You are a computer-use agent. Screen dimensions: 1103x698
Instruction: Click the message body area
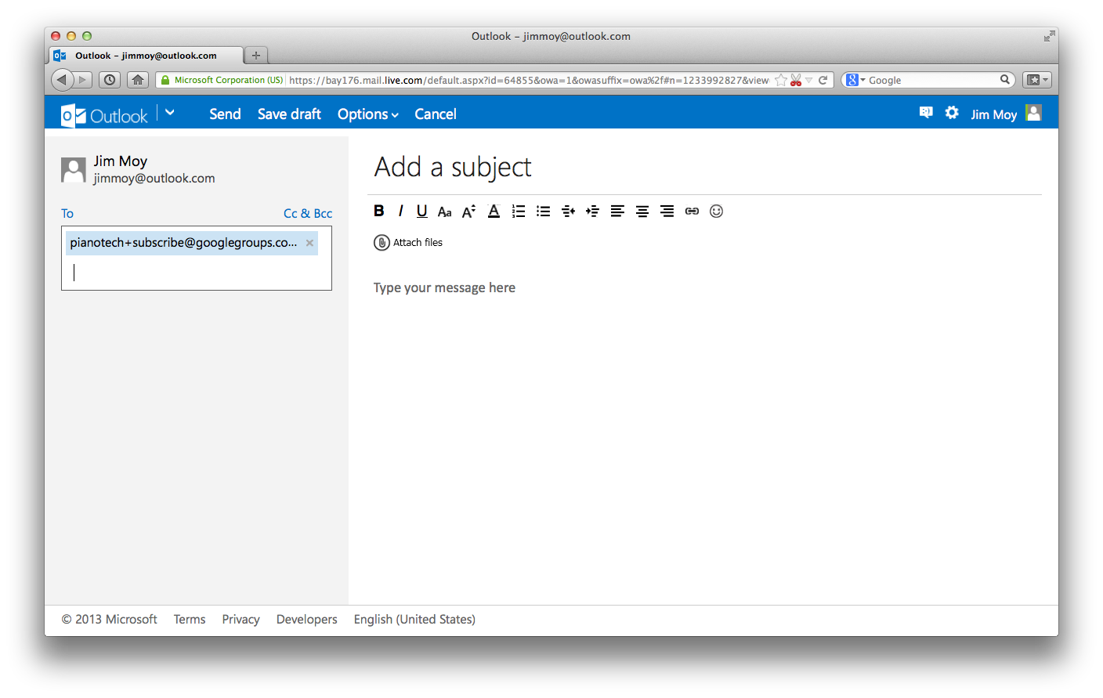[x=705, y=439]
